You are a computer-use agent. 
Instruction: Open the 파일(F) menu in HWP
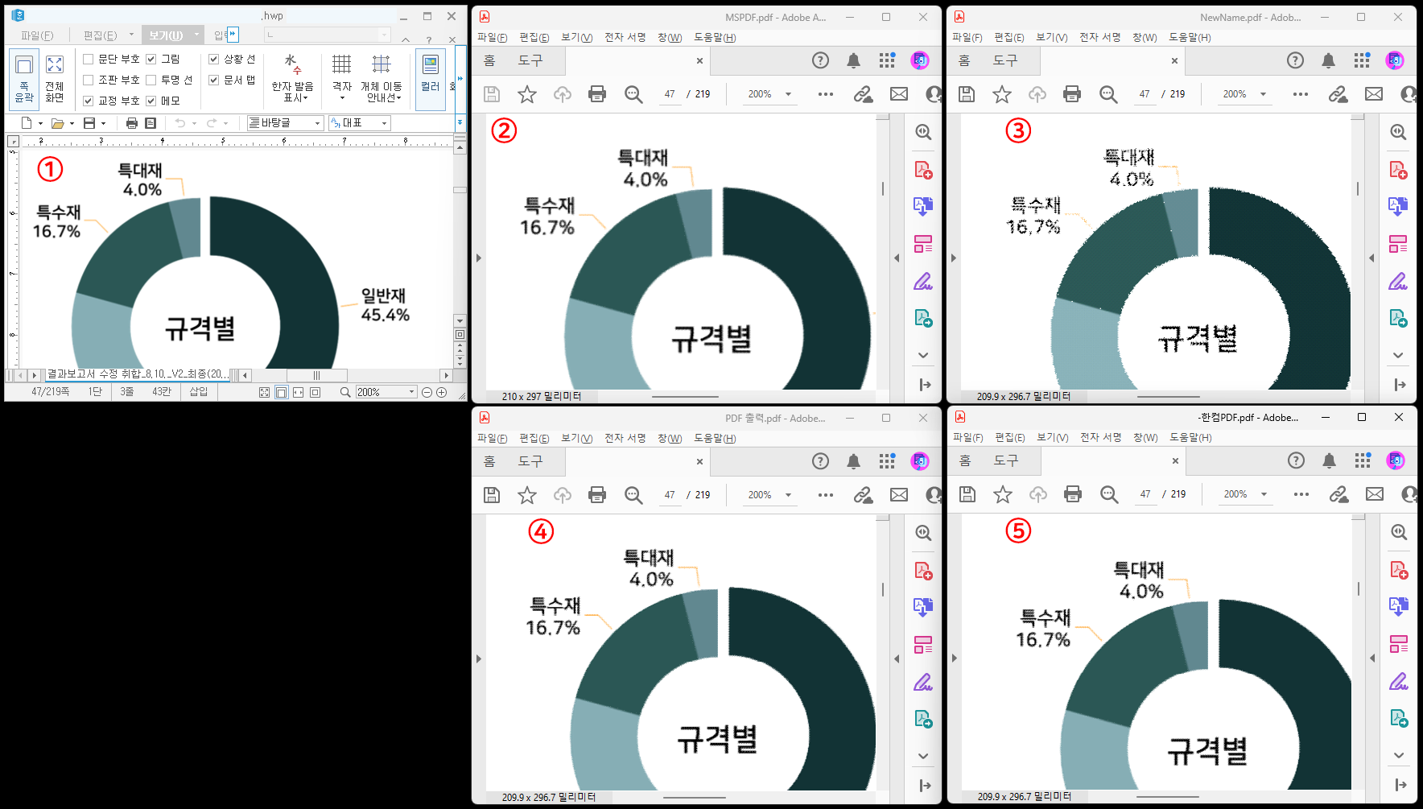tap(37, 35)
